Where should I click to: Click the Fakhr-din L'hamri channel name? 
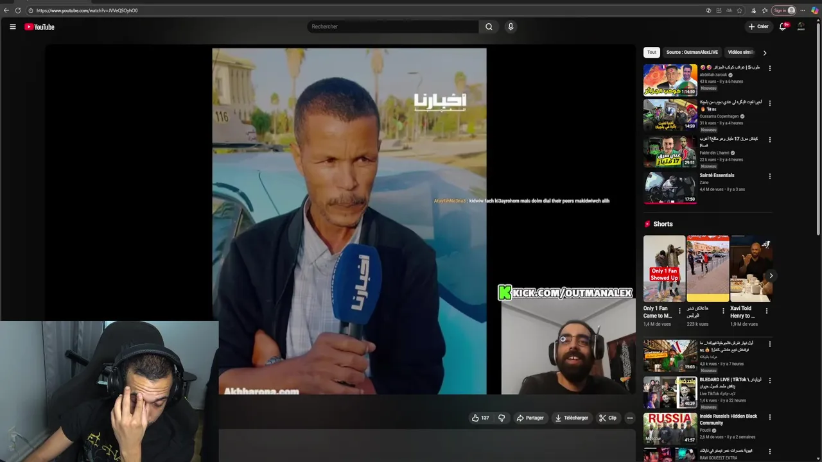(x=715, y=153)
